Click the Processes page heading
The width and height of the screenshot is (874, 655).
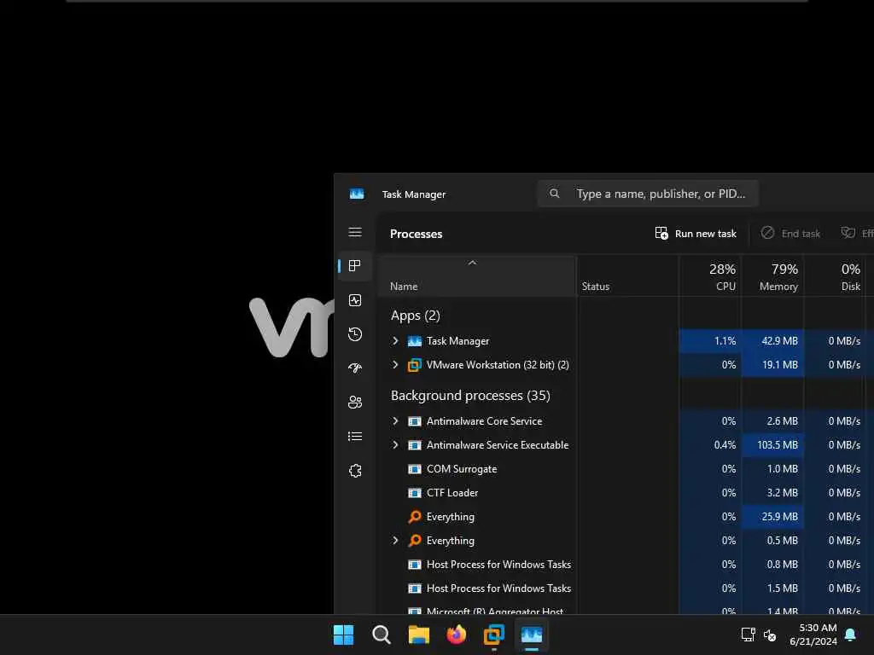[416, 234]
